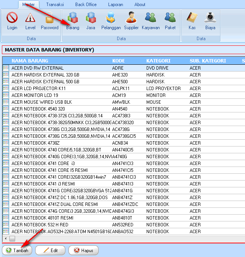The height and width of the screenshot is (257, 245).
Task: Select category cell MOUSE
Action: (154, 102)
